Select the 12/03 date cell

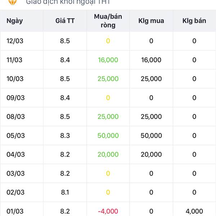coord(15,41)
